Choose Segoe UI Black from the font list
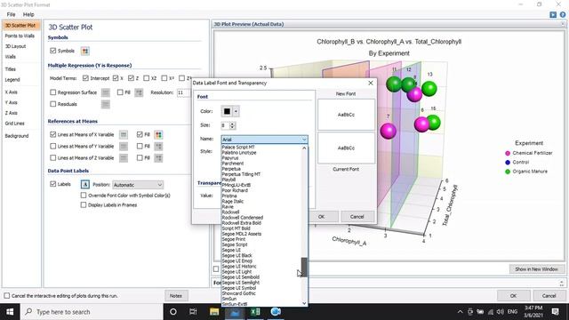The width and height of the screenshot is (569, 320). pos(236,255)
